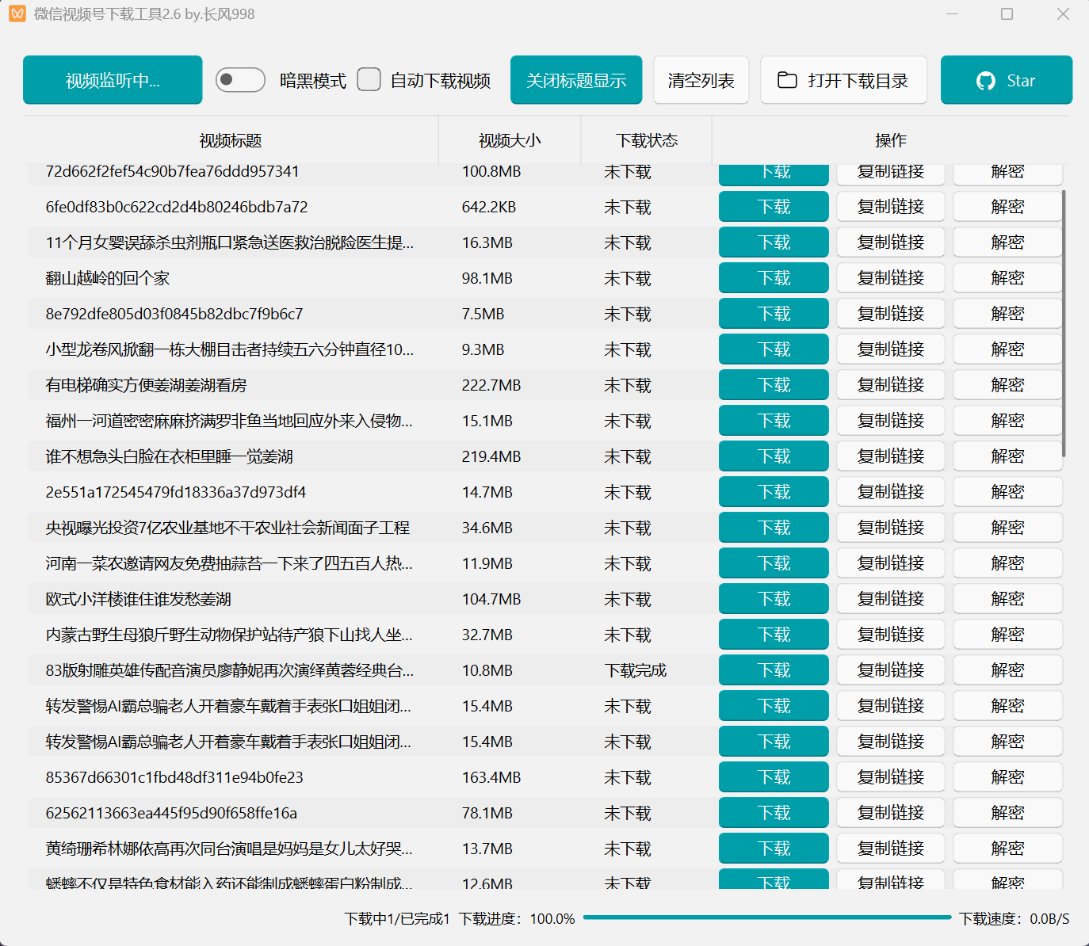Download the 翻山越岭的回个家 video

pyautogui.click(x=774, y=278)
